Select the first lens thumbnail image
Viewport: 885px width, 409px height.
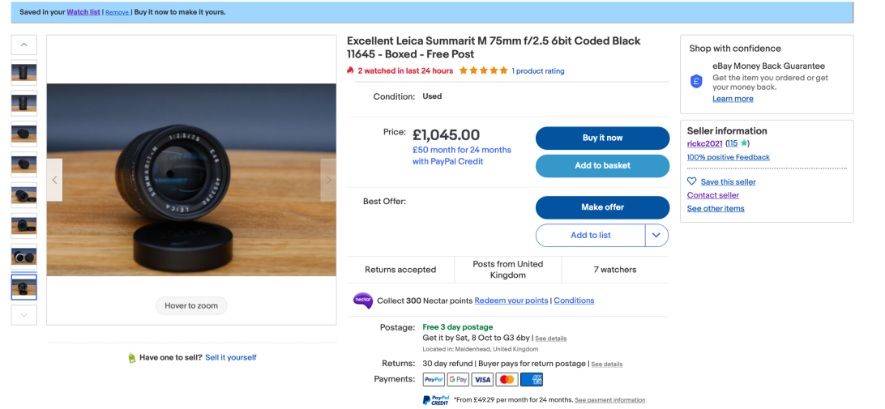24,74
